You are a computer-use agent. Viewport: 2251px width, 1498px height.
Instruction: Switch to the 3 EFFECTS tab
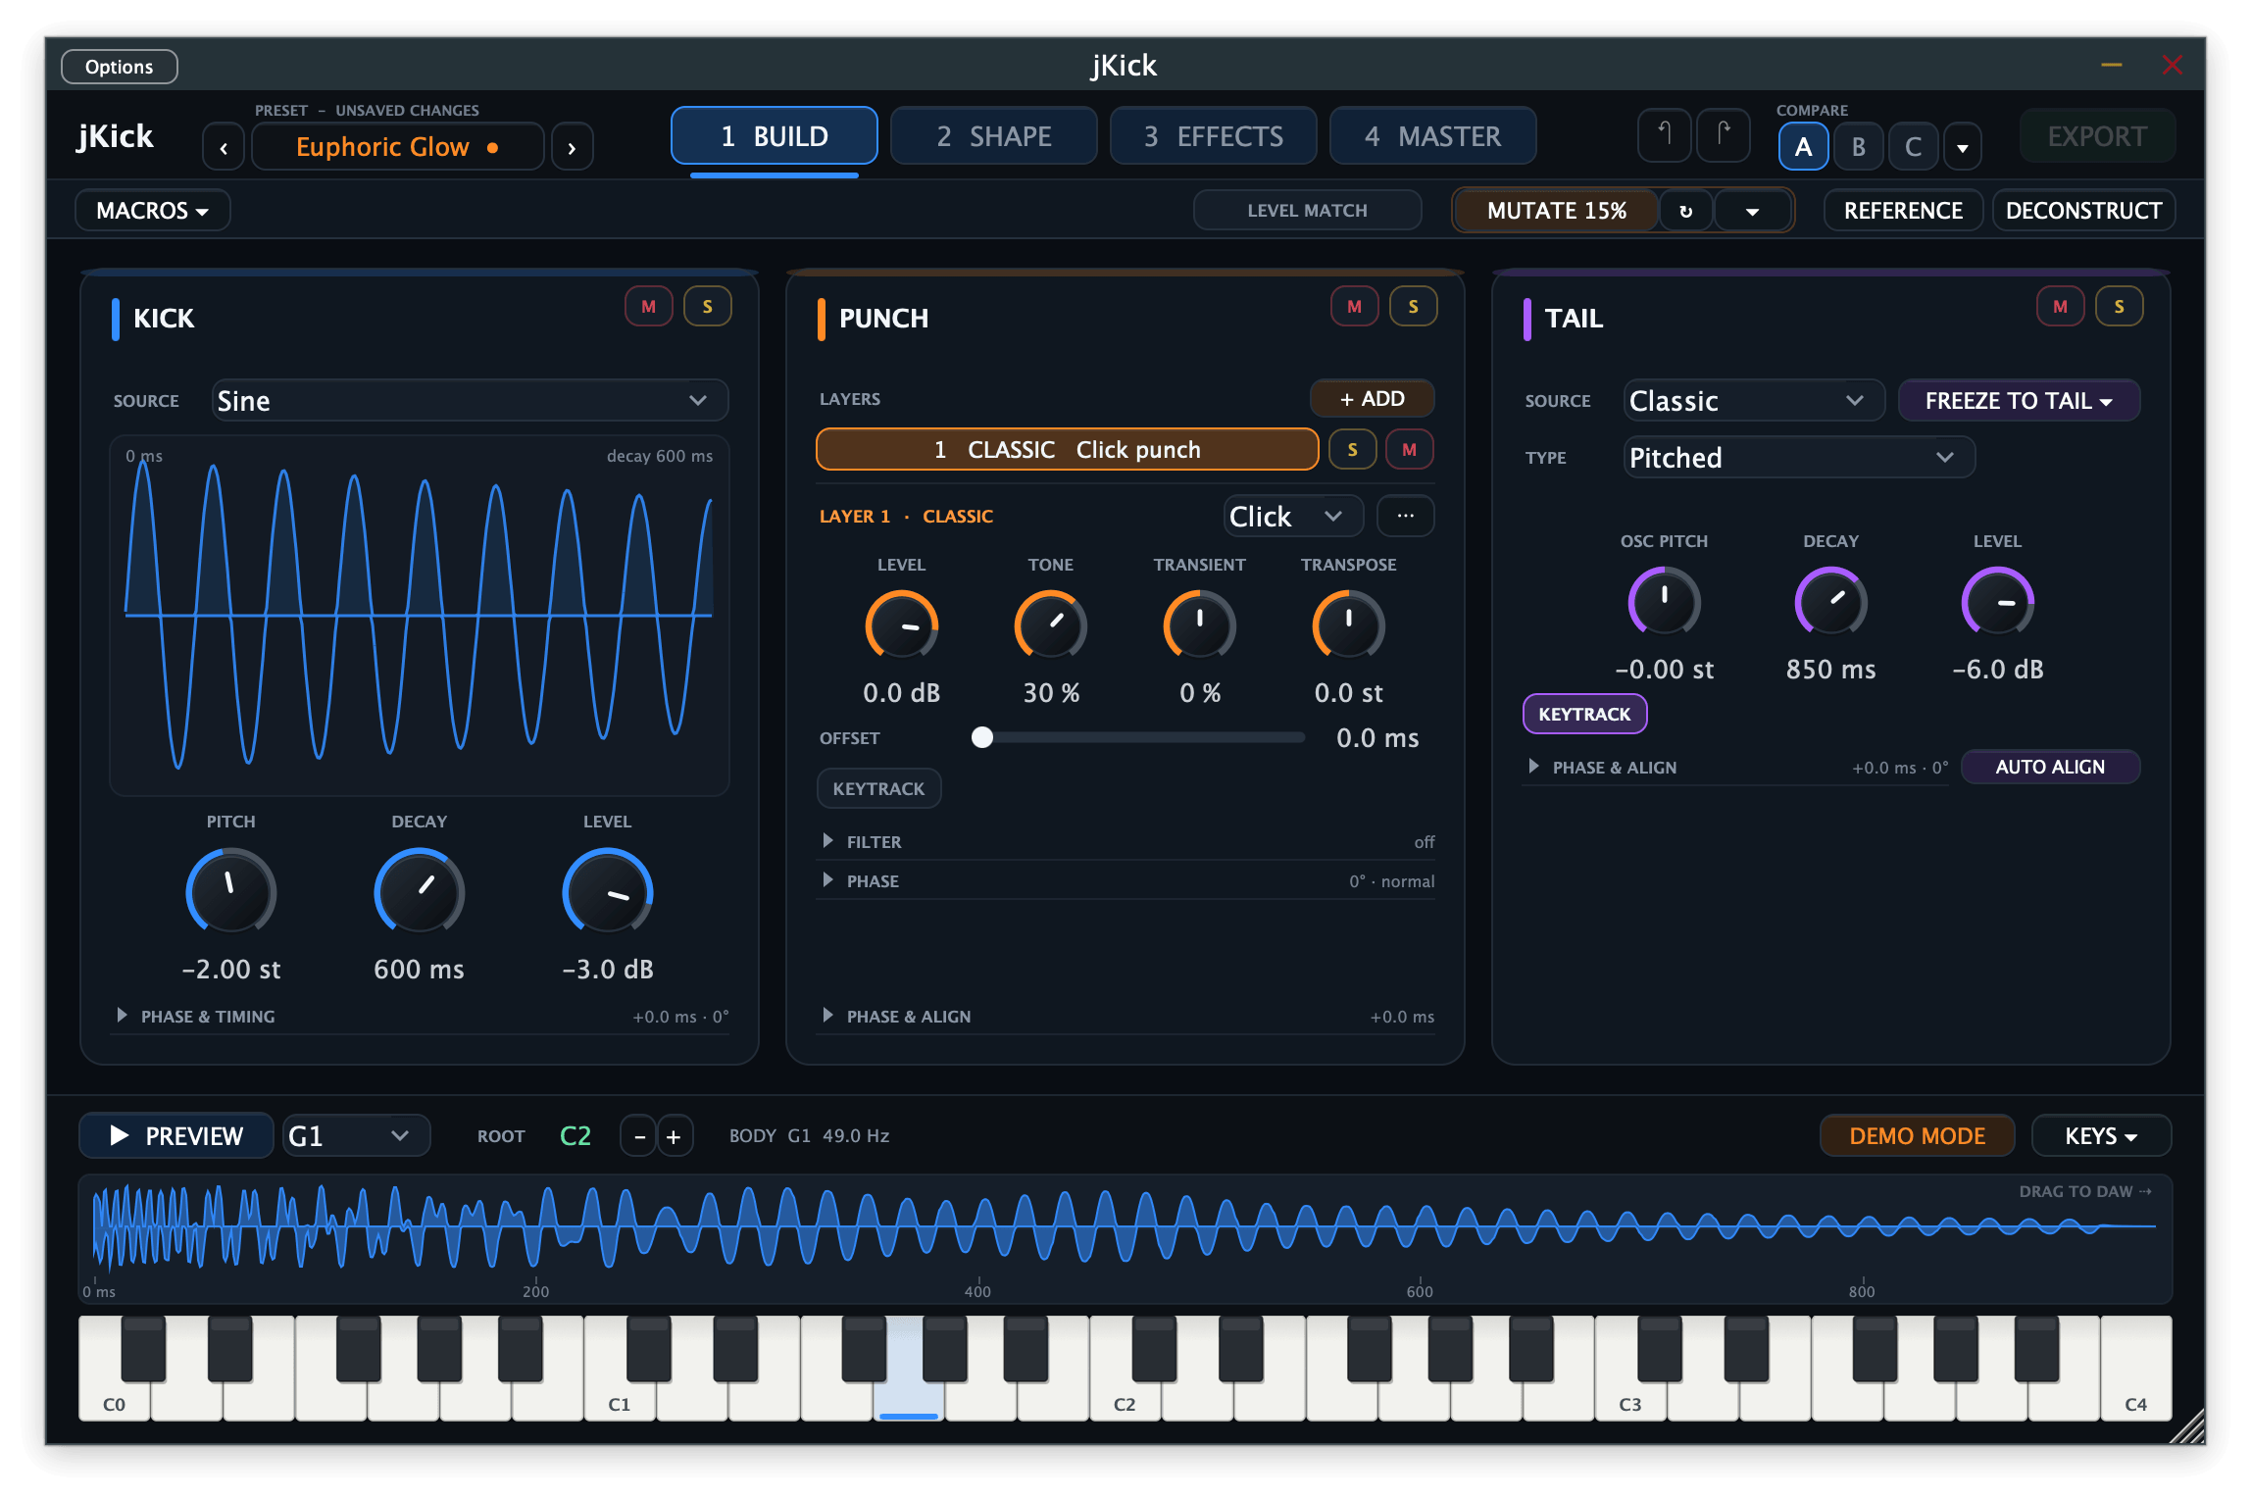pos(1213,136)
